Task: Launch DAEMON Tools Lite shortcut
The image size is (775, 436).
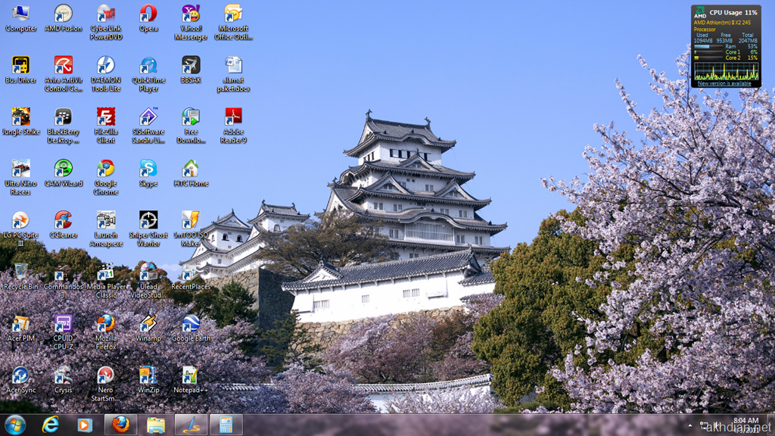Action: (x=106, y=66)
